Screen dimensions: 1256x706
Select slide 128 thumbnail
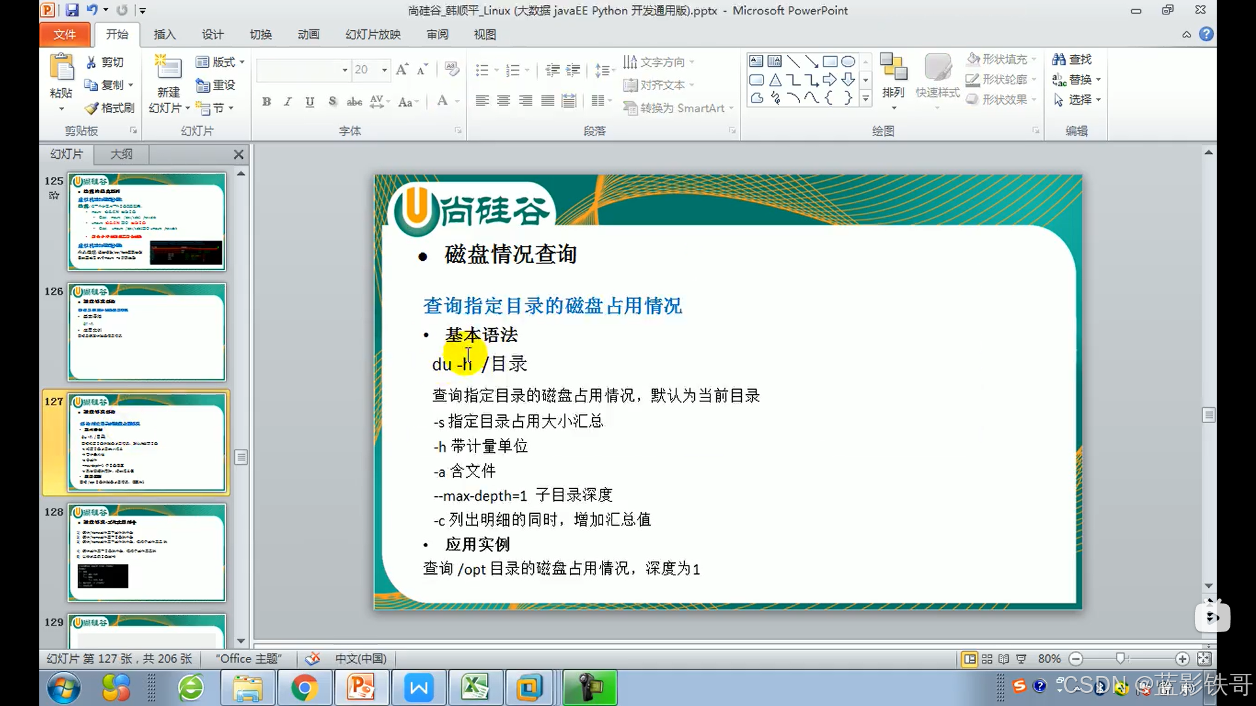147,552
